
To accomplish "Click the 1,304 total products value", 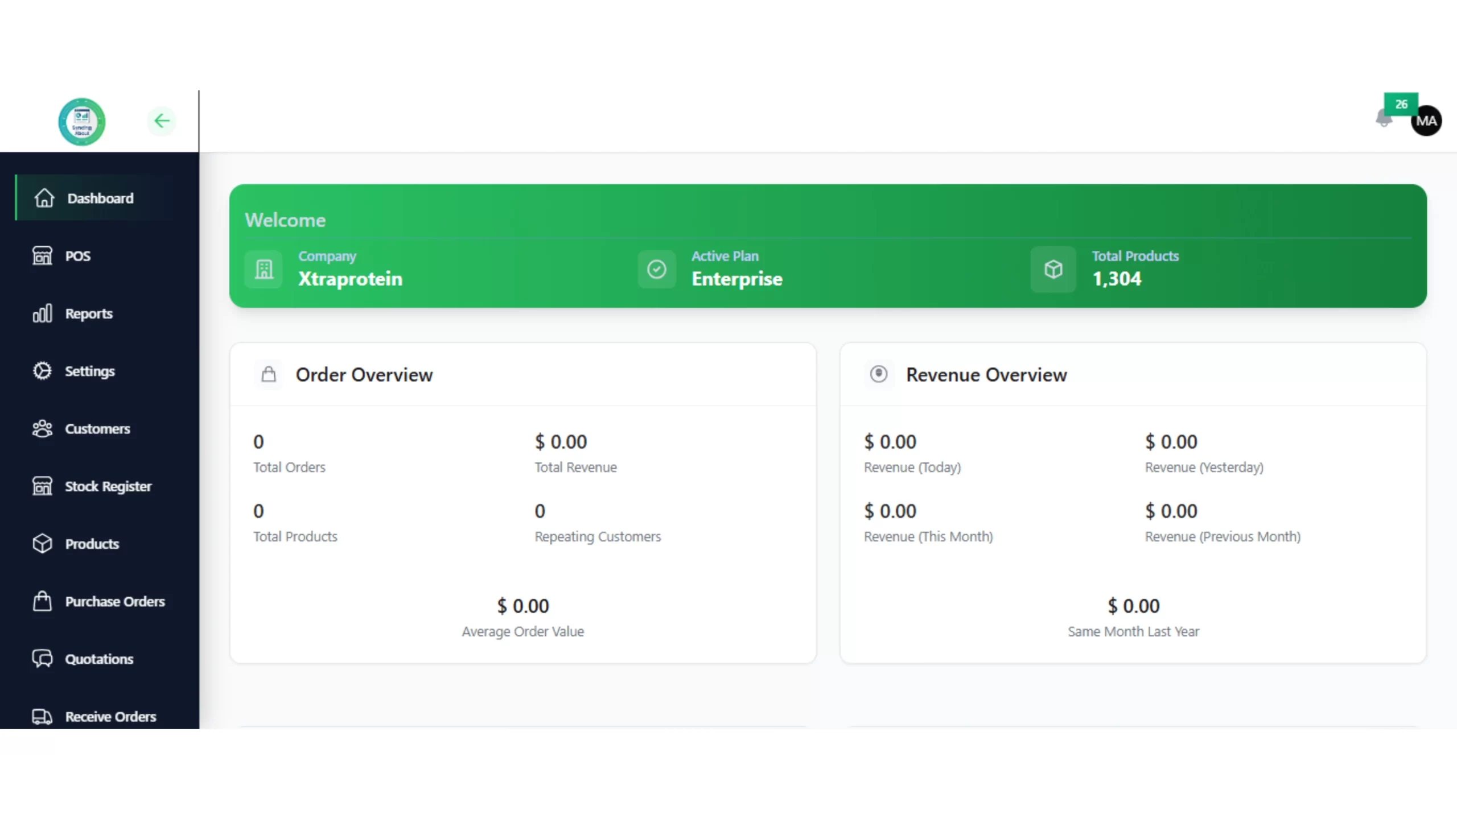I will tap(1117, 279).
